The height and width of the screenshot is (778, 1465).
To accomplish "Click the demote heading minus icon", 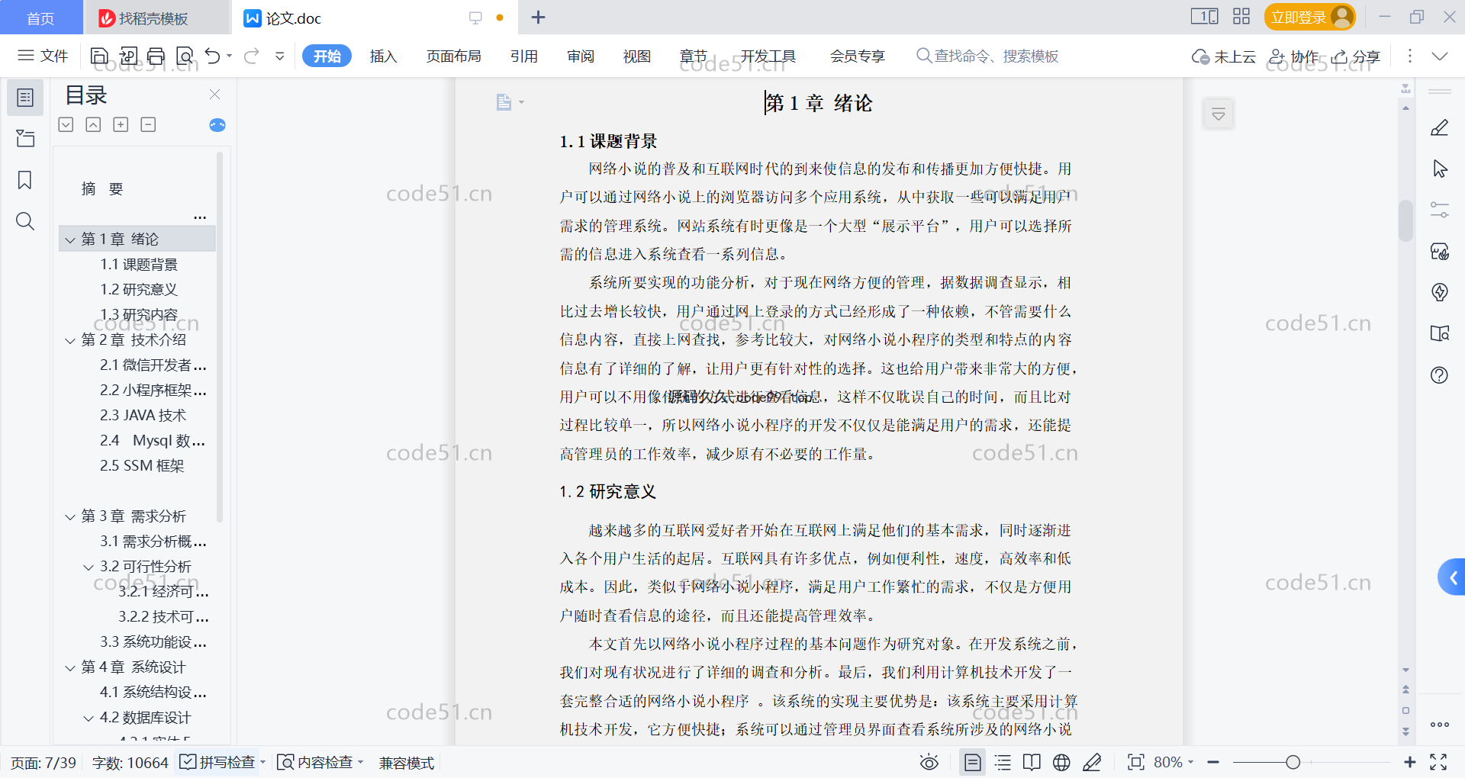I will (148, 124).
